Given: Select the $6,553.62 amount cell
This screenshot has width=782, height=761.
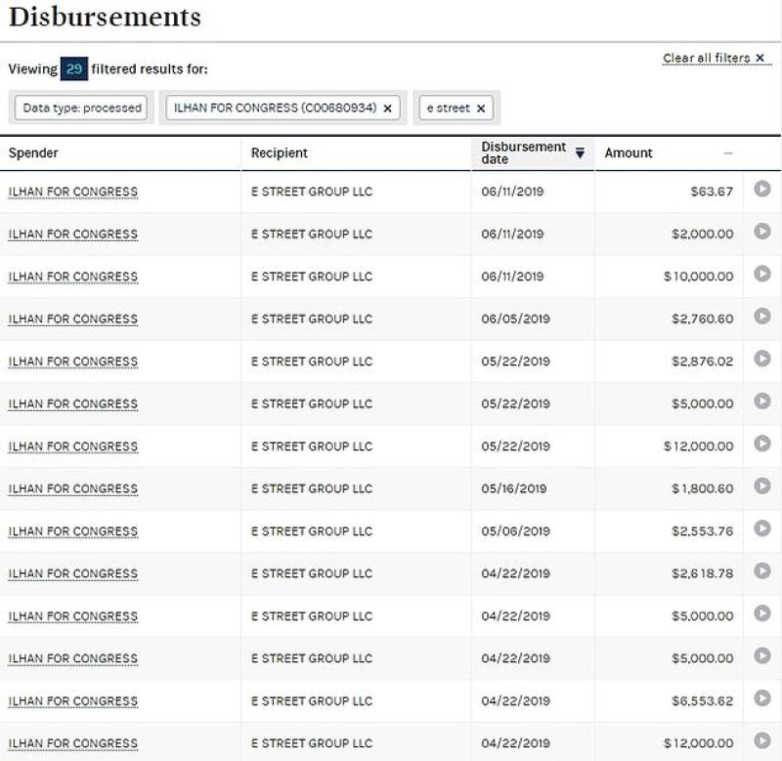Looking at the screenshot, I should [x=702, y=701].
